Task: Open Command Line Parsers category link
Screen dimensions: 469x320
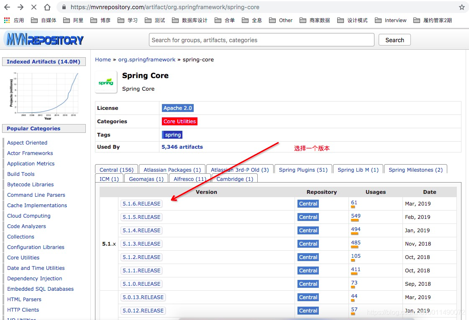Action: coord(36,195)
